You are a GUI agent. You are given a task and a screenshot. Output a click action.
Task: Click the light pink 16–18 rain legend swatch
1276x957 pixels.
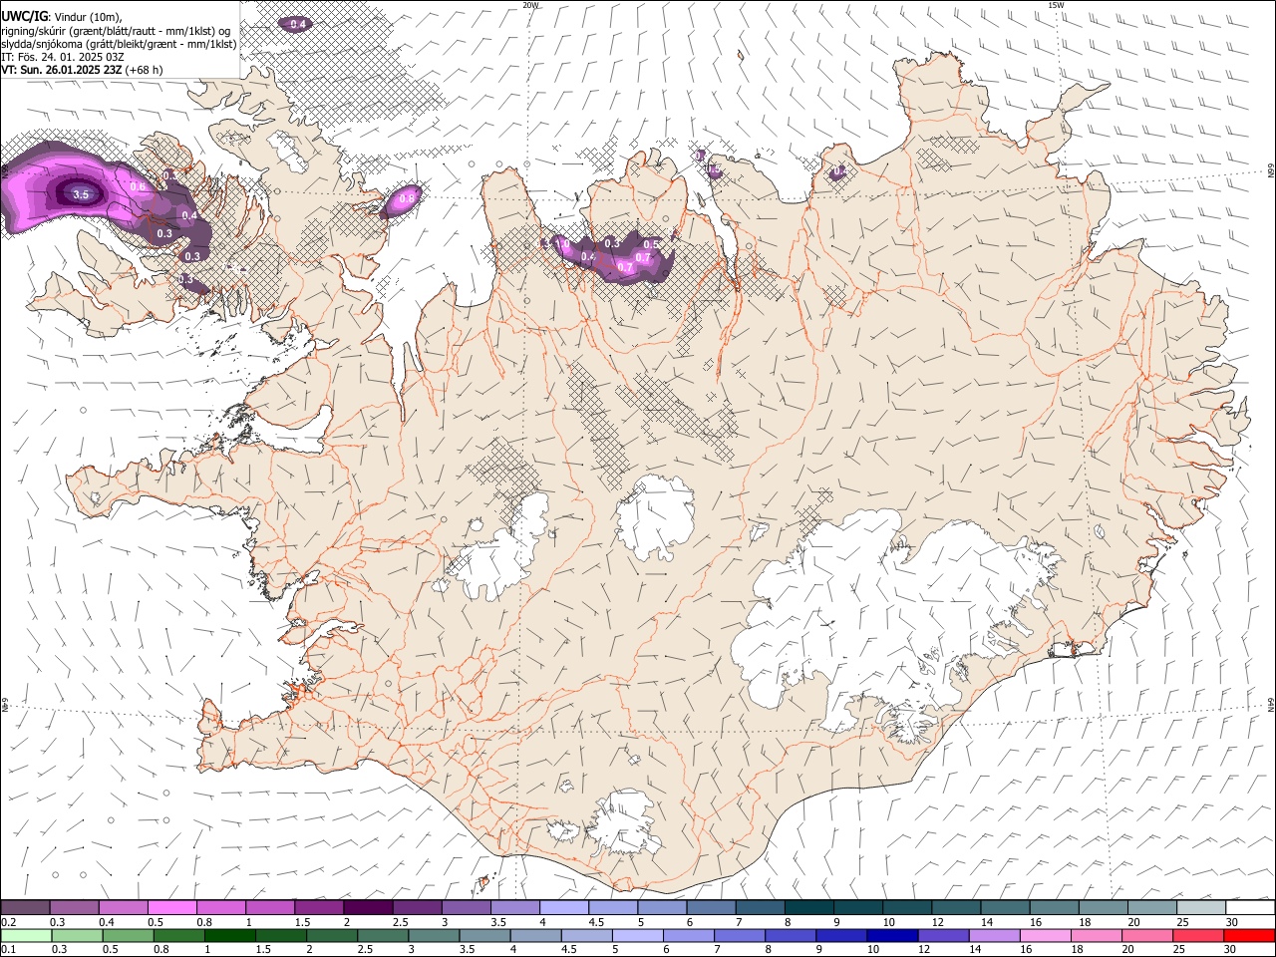(1046, 935)
